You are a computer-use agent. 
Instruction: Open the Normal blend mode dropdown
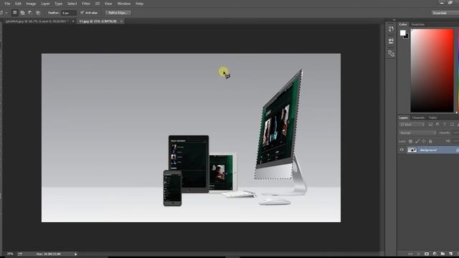[417, 133]
